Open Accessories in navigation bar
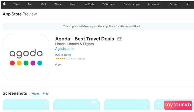194x112 pixels. pos(155,4)
